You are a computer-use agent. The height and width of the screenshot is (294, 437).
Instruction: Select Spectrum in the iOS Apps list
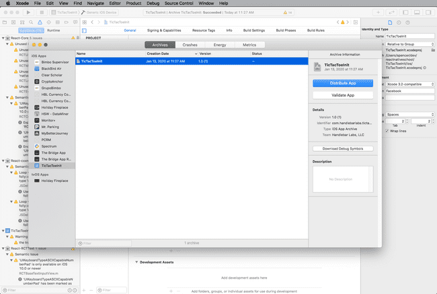(x=52, y=146)
